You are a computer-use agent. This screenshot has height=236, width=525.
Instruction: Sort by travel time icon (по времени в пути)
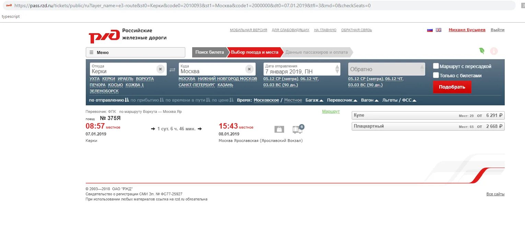coord(208,100)
